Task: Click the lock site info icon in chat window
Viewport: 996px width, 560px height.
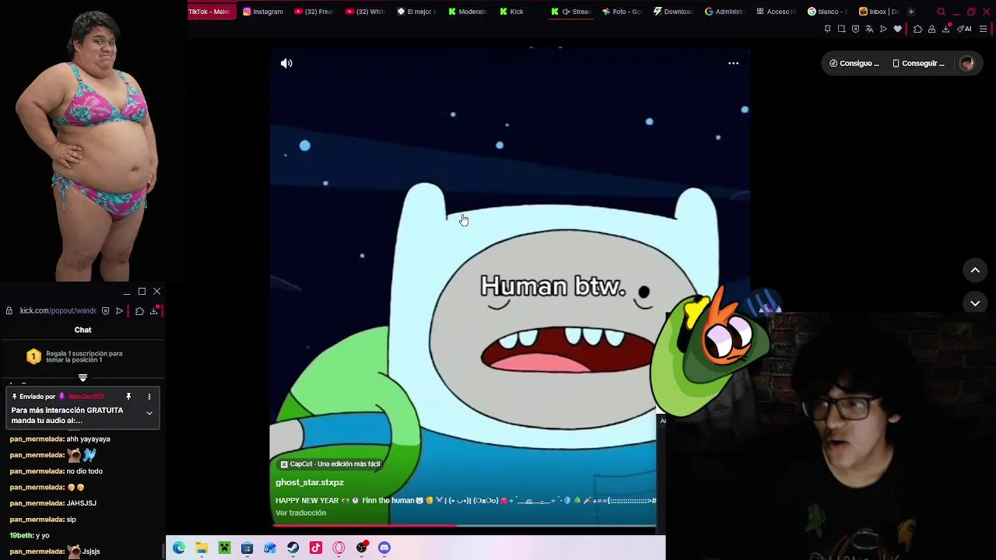Action: 9,311
